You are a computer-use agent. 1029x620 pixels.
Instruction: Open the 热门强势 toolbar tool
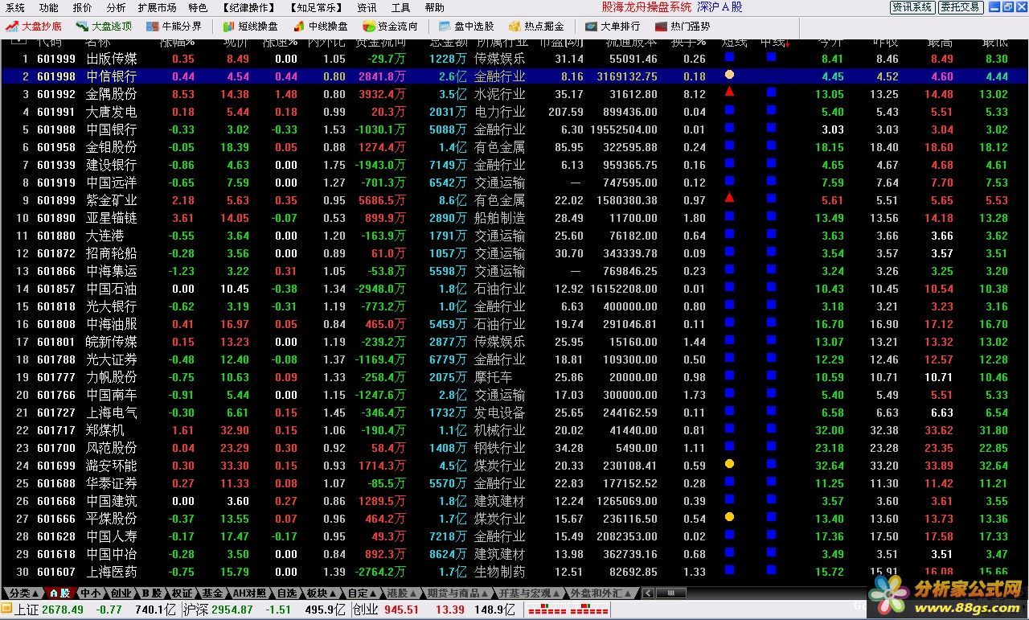click(683, 26)
